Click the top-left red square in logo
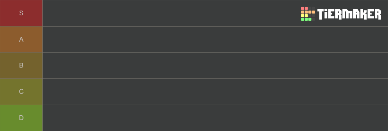This screenshot has height=131, width=388. 303,9
